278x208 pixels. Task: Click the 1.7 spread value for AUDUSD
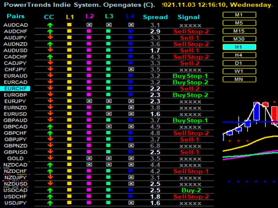tap(155, 51)
